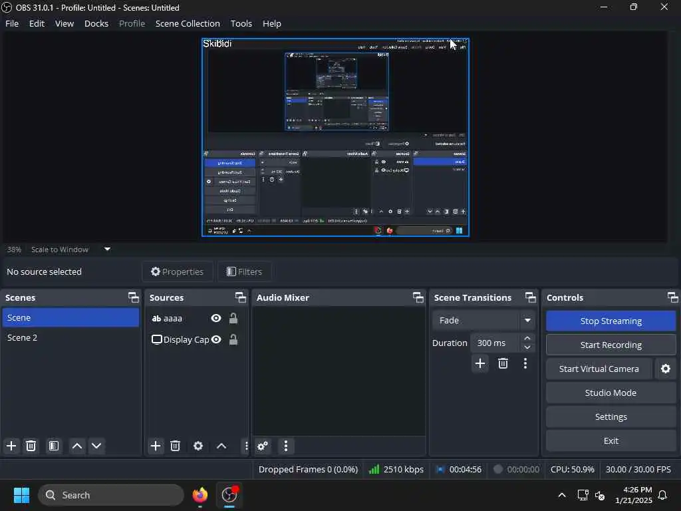Open Sources dock more options dots
Image resolution: width=681 pixels, height=511 pixels.
[x=246, y=446]
